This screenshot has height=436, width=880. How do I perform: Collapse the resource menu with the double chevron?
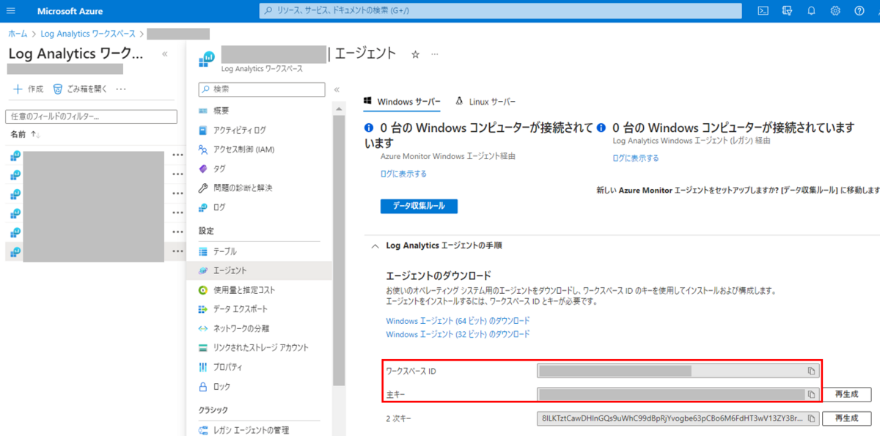pos(337,89)
